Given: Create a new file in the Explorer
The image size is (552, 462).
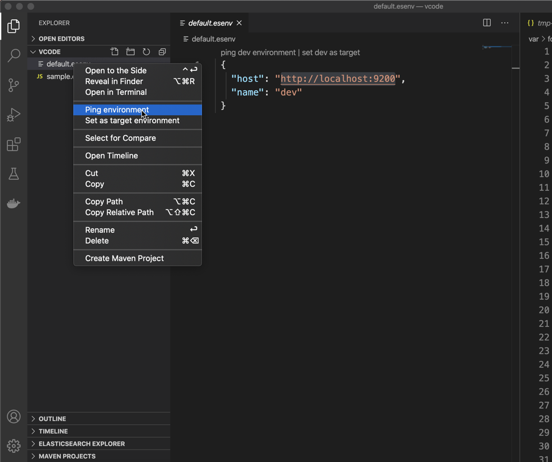Looking at the screenshot, I should (x=115, y=52).
